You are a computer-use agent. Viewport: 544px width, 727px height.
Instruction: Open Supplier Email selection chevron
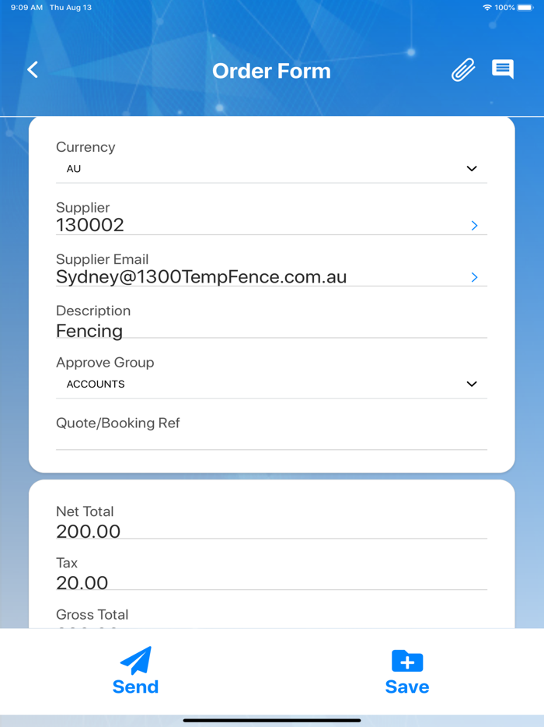[474, 277]
